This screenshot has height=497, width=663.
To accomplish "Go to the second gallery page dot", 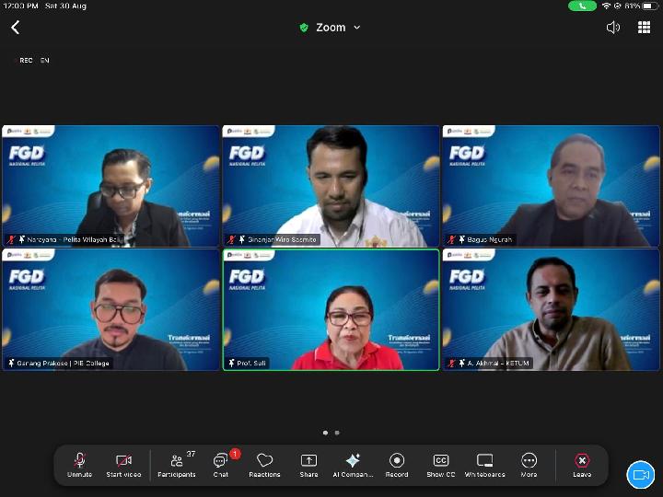I will pos(337,433).
